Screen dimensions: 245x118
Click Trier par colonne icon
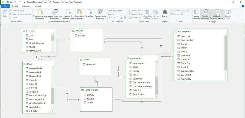point(156,12)
